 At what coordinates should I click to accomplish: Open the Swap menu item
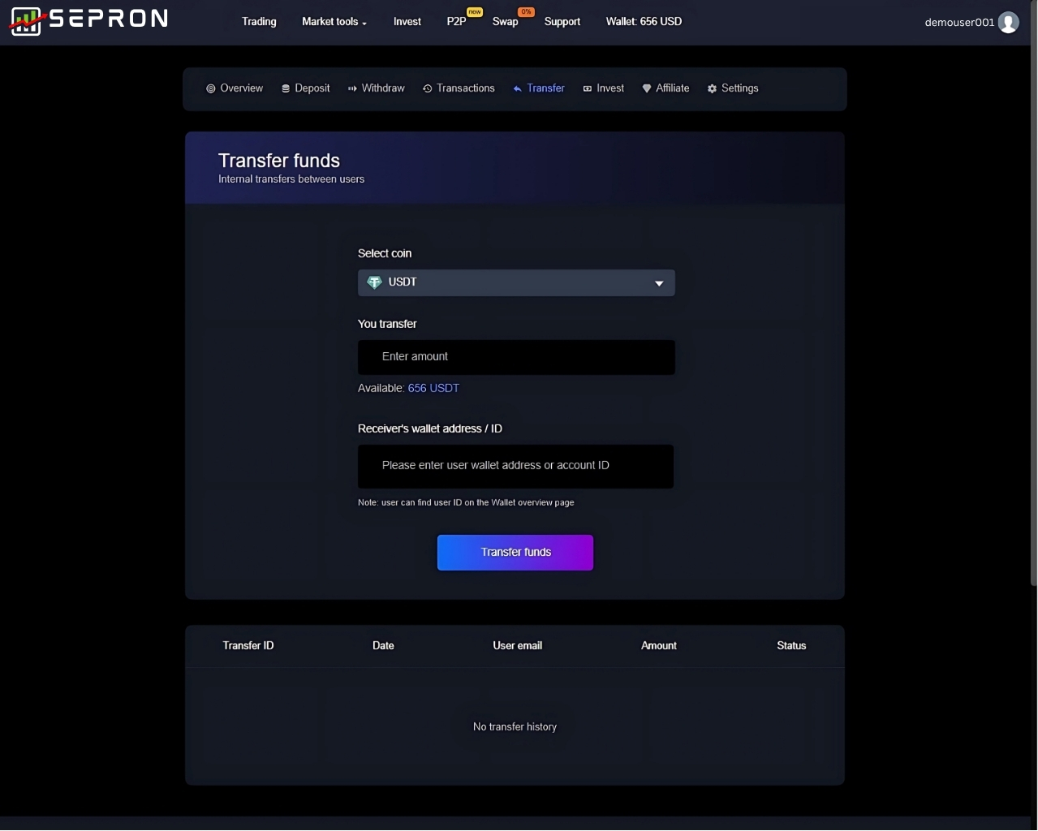click(505, 22)
